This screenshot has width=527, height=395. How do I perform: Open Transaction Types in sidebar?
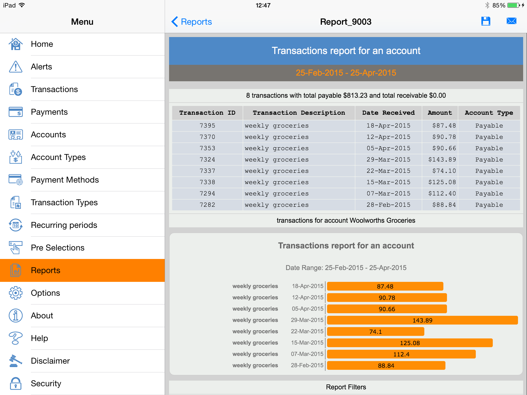(64, 202)
